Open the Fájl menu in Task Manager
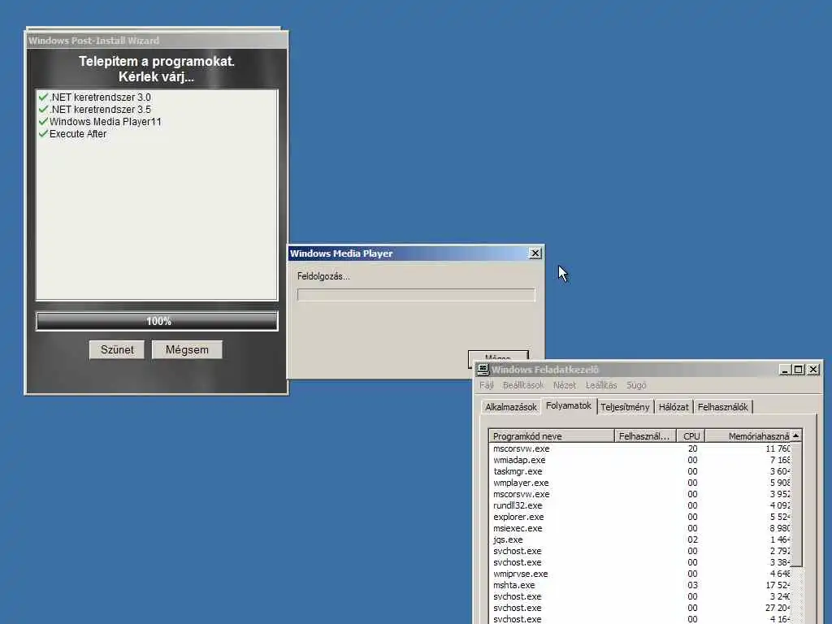 click(486, 385)
